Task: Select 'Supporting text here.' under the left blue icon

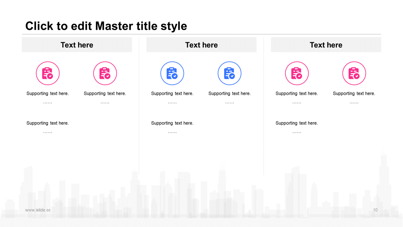Action: (172, 93)
